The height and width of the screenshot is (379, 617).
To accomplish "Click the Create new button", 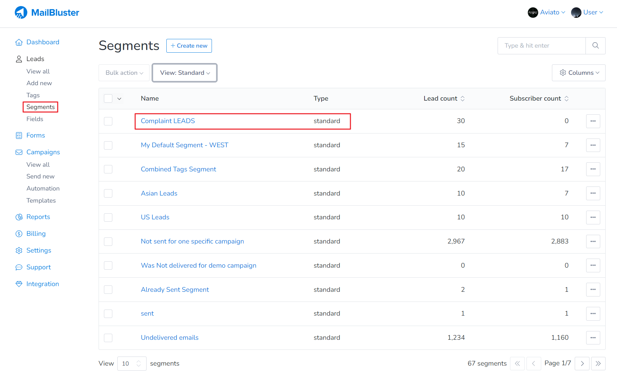I will point(189,46).
